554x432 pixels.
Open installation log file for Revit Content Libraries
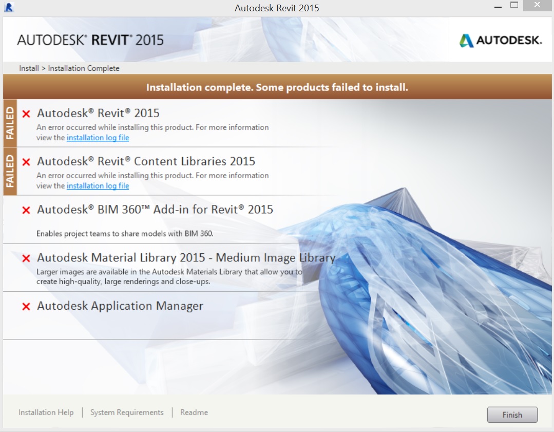pos(98,185)
